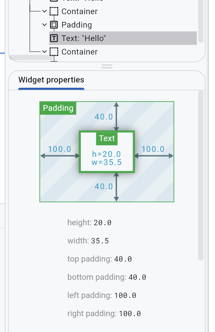Click the left padding: 100.0 property row
This screenshot has width=215, height=332.
click(102, 295)
